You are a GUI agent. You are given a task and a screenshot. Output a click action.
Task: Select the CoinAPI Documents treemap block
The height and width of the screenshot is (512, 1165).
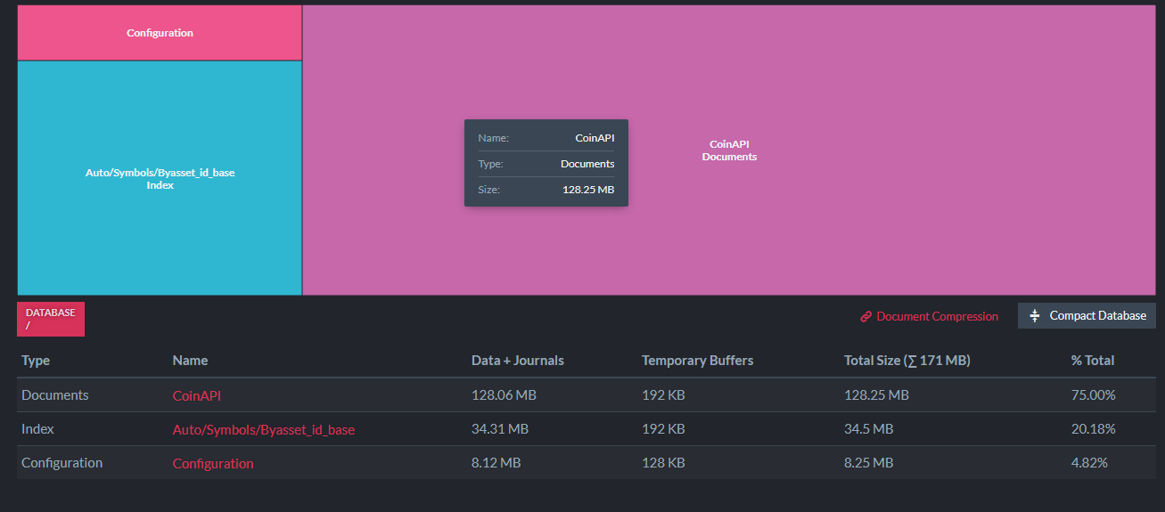(x=729, y=150)
